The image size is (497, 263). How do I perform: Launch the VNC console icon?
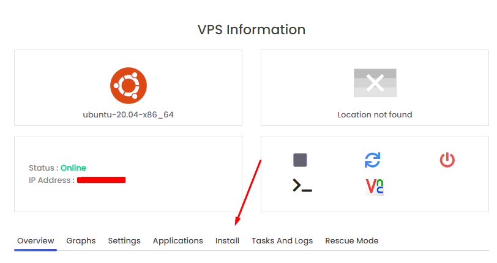(x=375, y=187)
